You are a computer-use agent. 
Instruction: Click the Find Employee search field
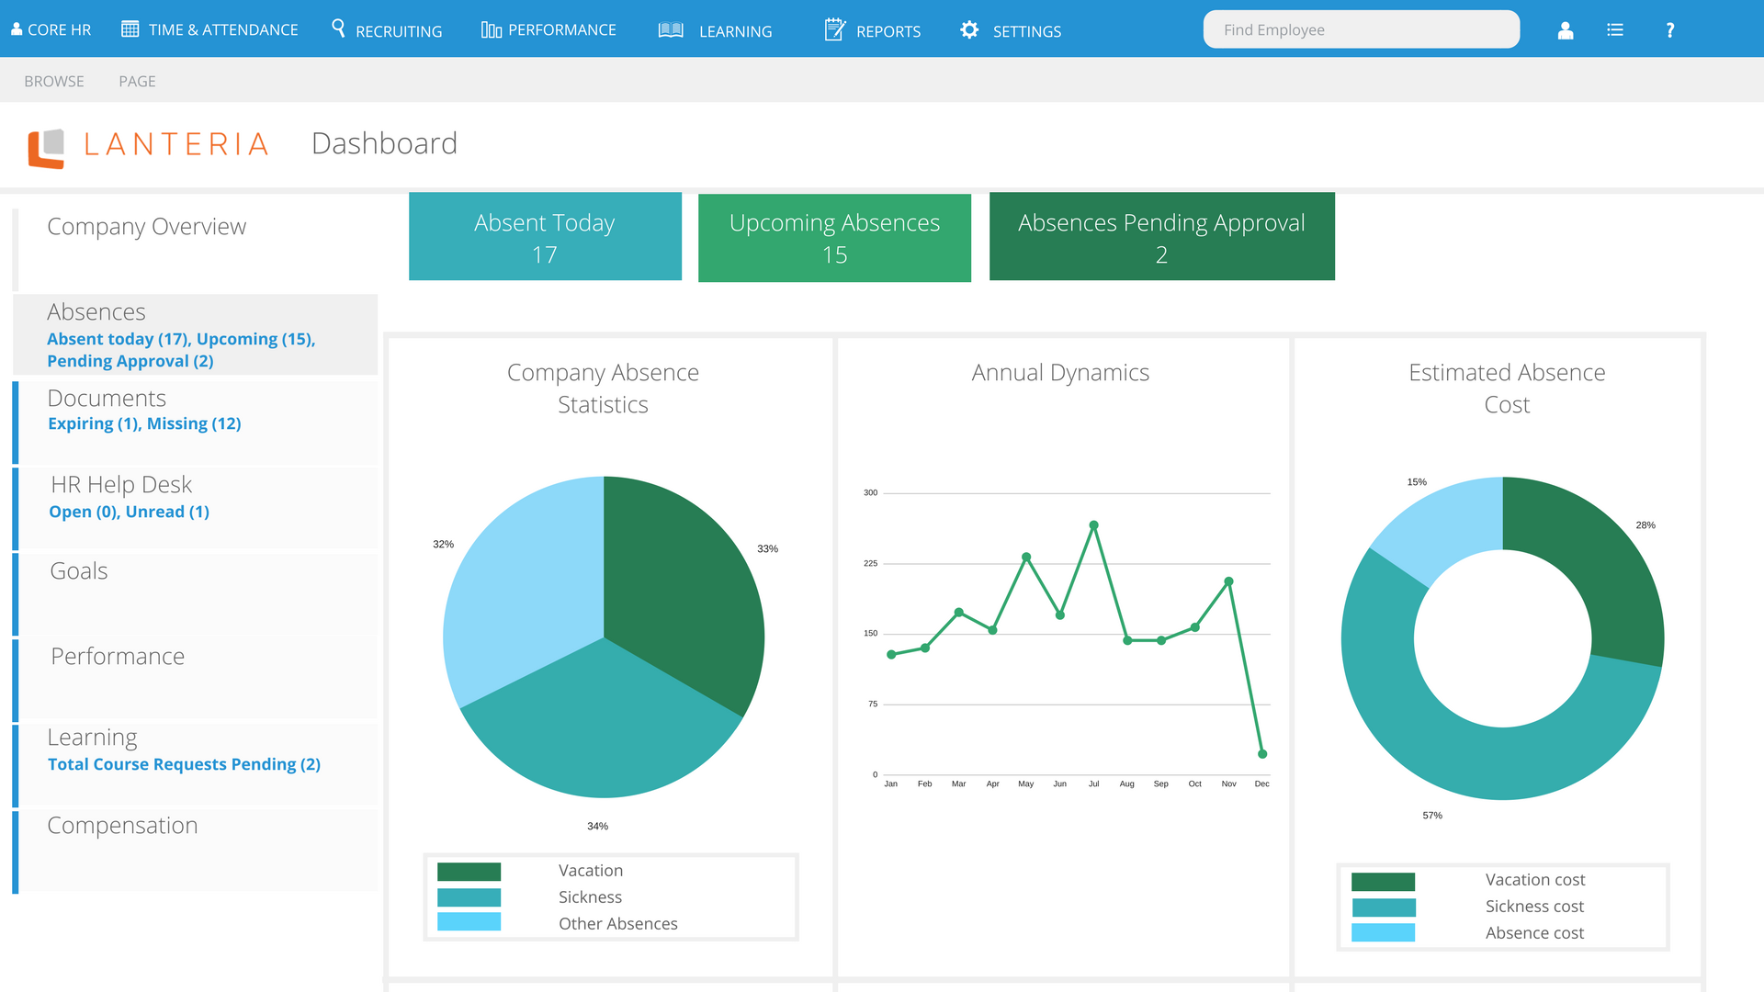1361,29
